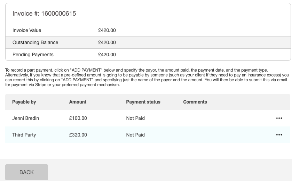
Task: Click the £320.00 amount for Third Party
Action: pyautogui.click(x=78, y=135)
